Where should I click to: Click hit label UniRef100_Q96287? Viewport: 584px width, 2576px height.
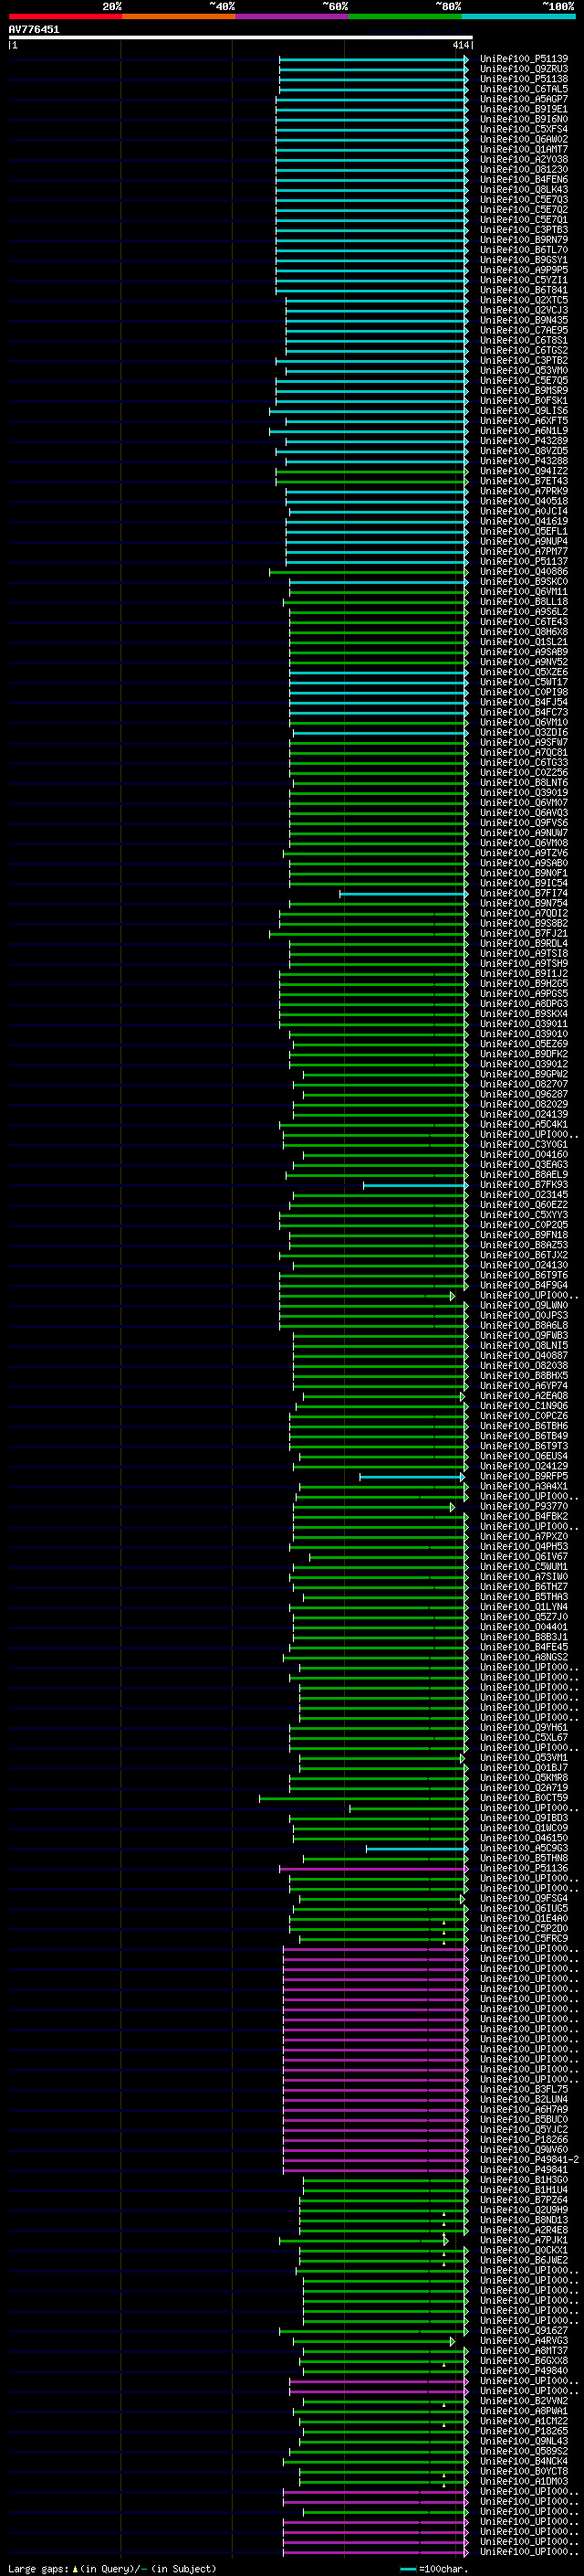[524, 1095]
